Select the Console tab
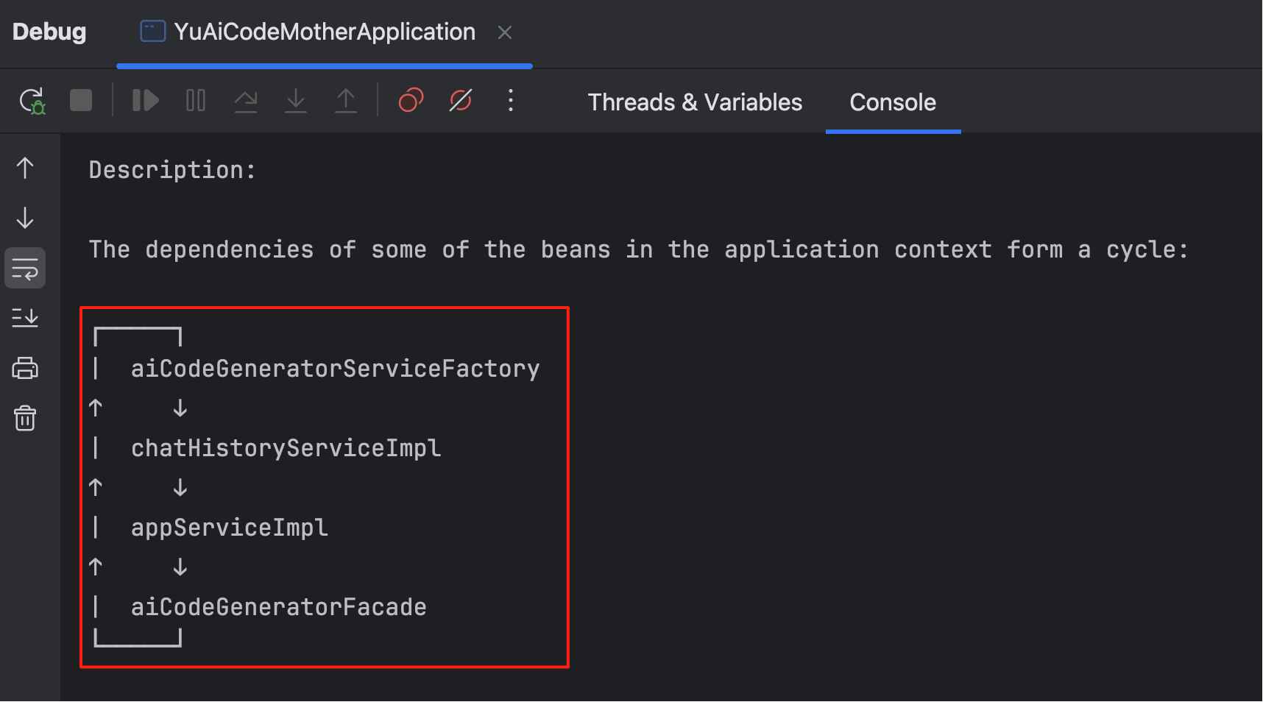Image resolution: width=1263 pixels, height=702 pixels. tap(892, 102)
